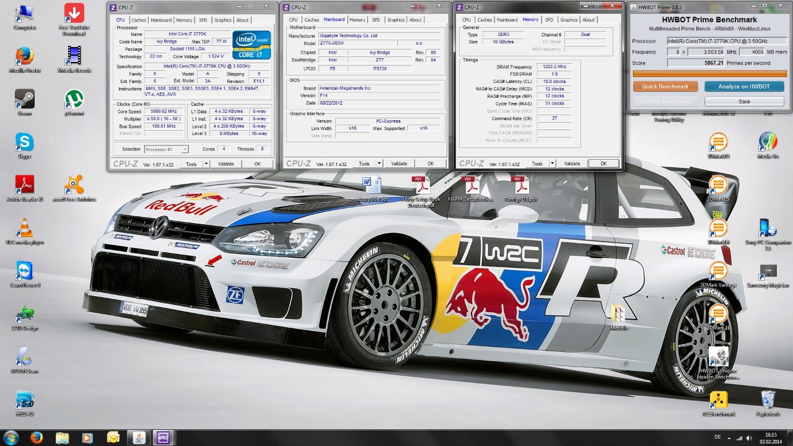
Task: Open the Setupguide.doc file on desktop
Action: click(372, 188)
